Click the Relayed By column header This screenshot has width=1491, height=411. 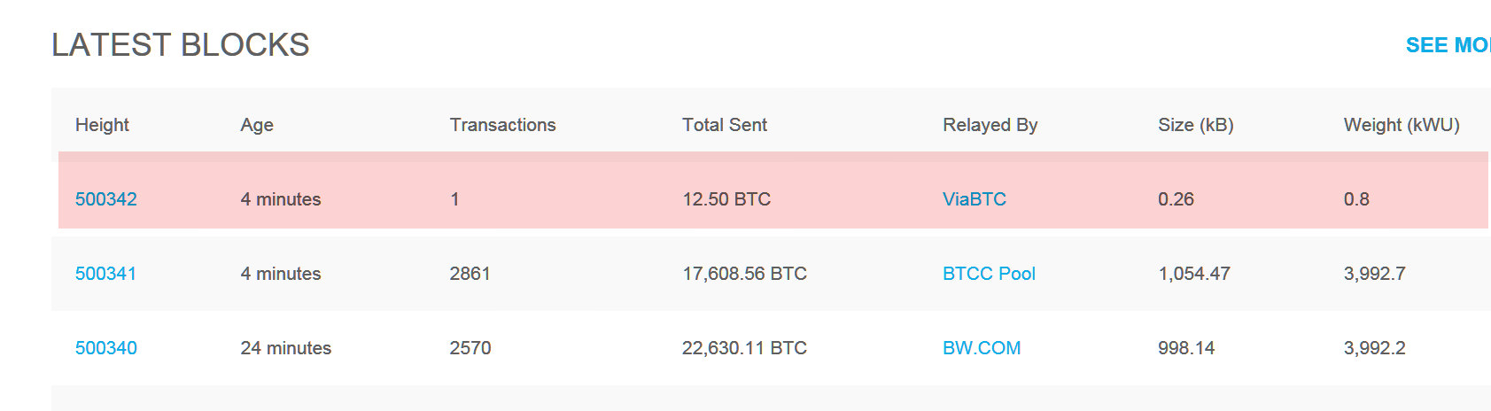[990, 125]
